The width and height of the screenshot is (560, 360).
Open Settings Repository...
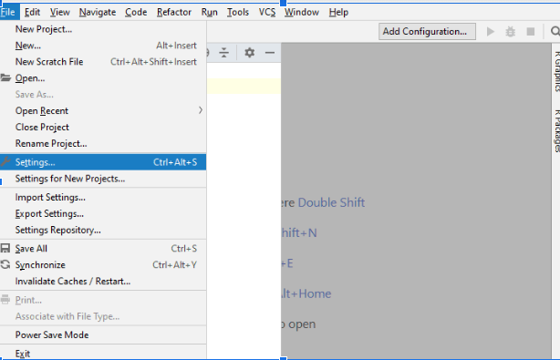pyautogui.click(x=103, y=231)
